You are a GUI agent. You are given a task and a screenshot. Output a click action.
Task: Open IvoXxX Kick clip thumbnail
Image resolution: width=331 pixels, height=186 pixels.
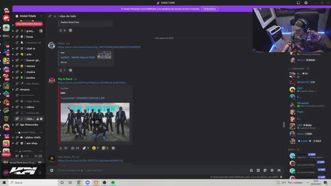pos(104,55)
